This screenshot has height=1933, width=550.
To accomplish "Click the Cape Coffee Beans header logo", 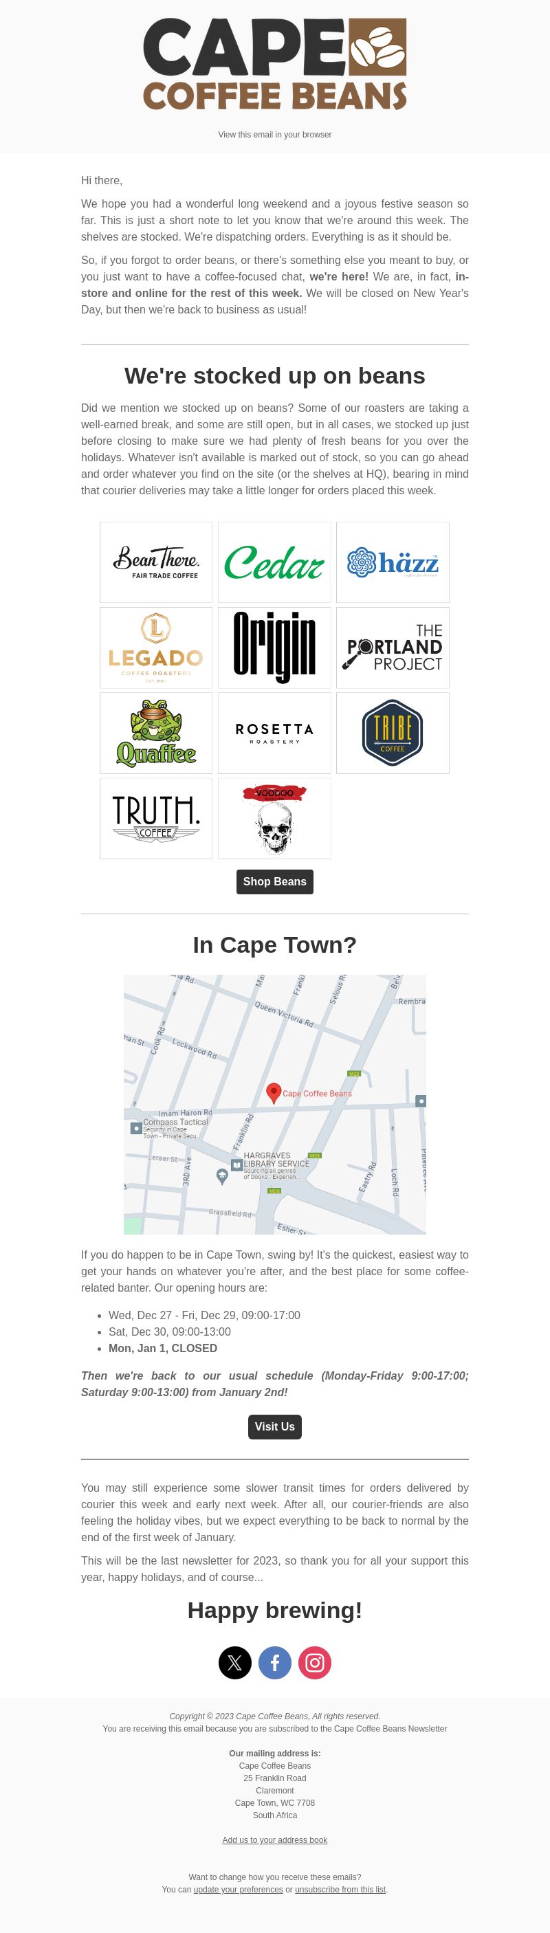I will [x=274, y=65].
